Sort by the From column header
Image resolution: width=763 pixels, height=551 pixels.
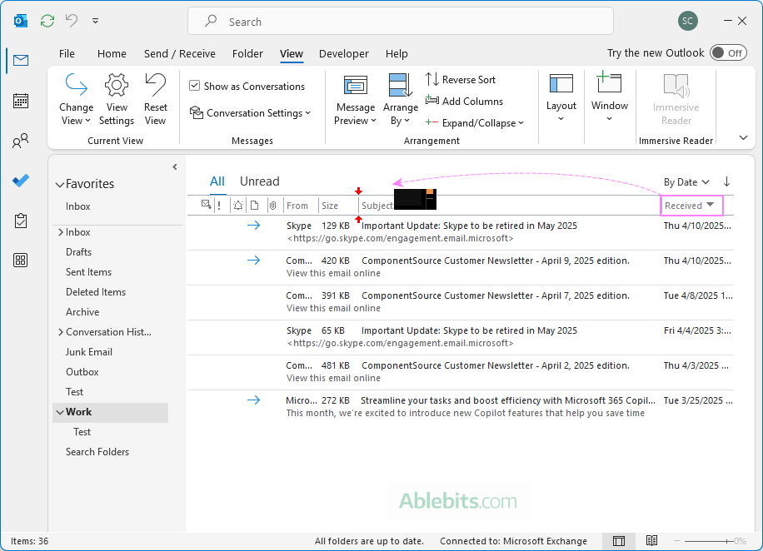(x=297, y=206)
